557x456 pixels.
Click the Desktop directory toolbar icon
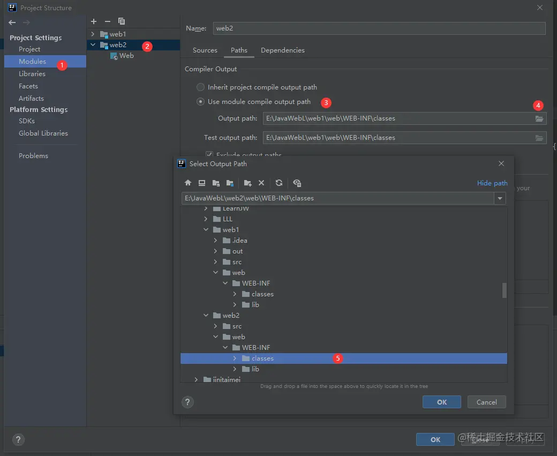(202, 183)
